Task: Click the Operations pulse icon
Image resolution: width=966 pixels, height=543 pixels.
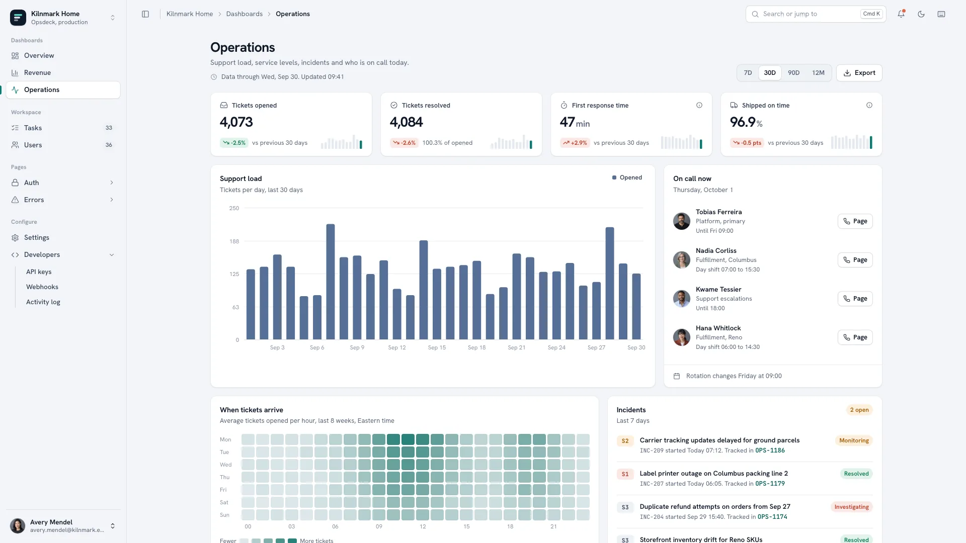Action: tap(15, 90)
